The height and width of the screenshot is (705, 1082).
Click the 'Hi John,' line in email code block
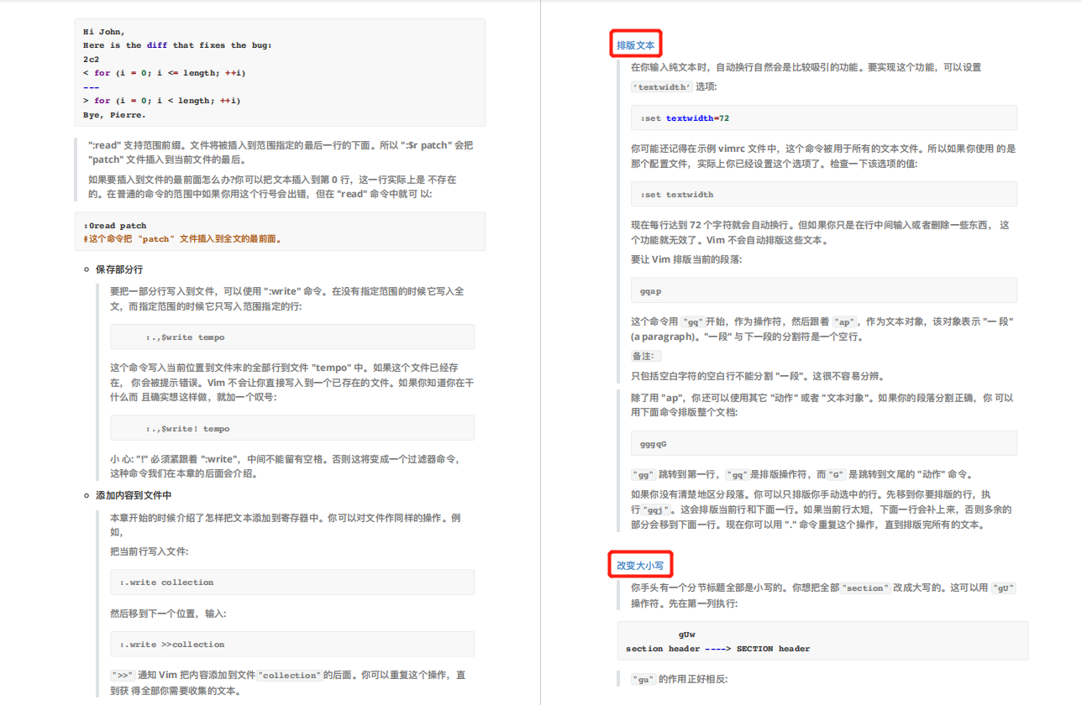(104, 32)
